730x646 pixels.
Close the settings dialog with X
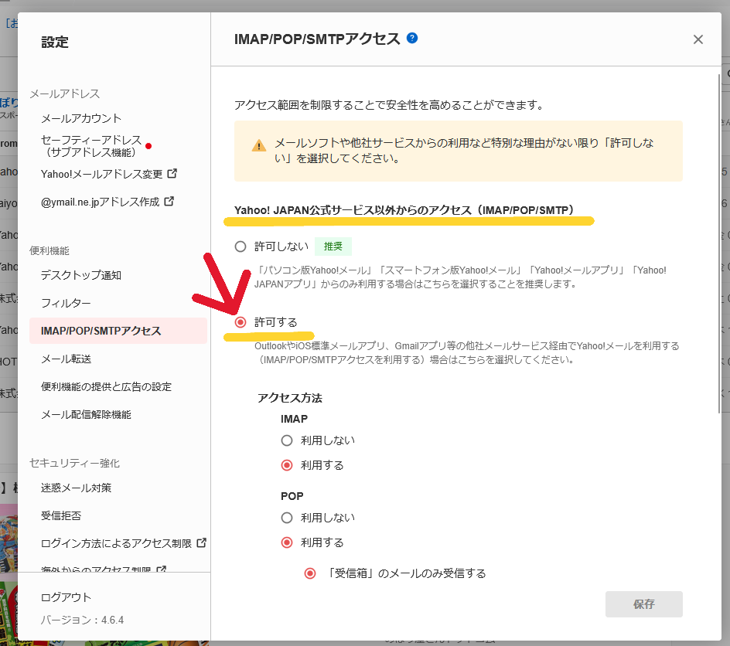tap(698, 39)
